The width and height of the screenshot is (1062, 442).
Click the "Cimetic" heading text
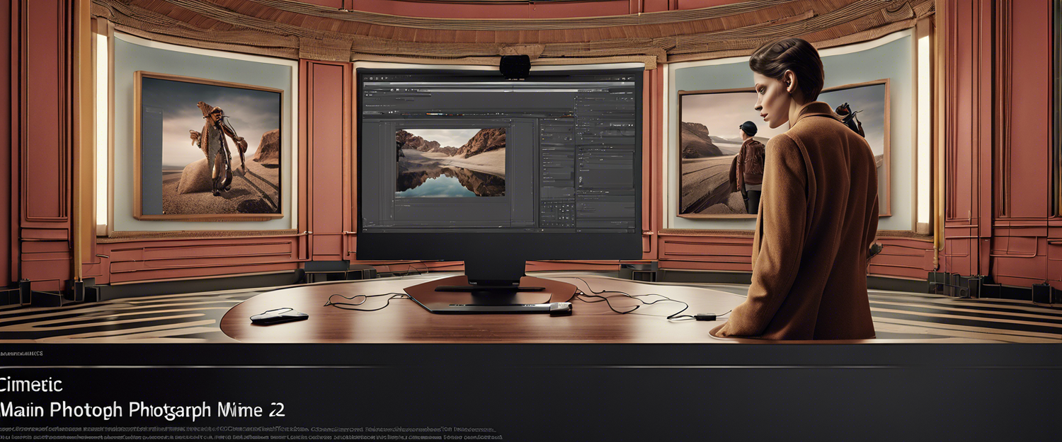[x=31, y=385]
